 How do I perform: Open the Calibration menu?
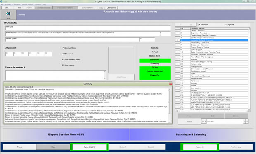tap(17, 5)
